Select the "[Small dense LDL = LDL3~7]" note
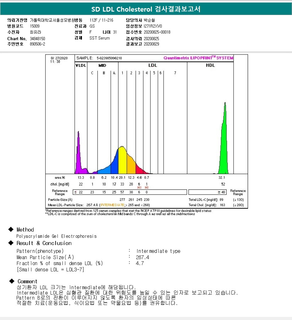 click(x=50, y=269)
